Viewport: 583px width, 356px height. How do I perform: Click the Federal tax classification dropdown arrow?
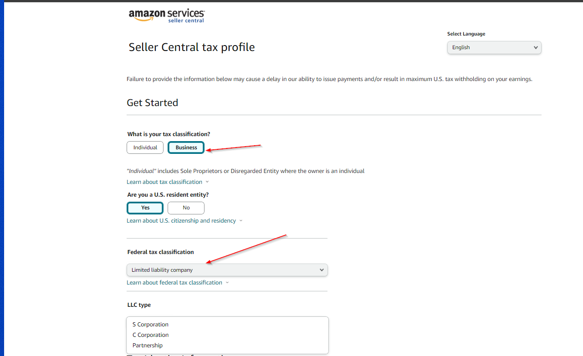[x=322, y=270]
